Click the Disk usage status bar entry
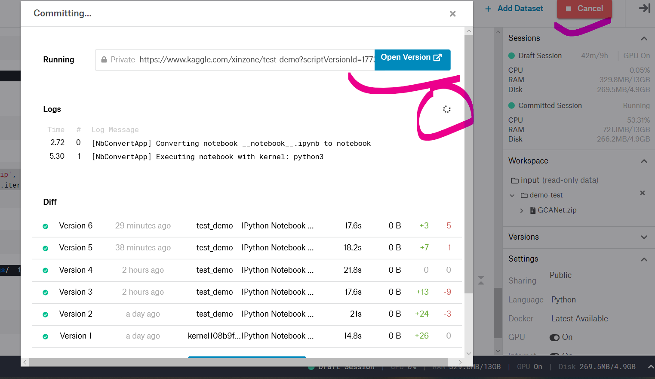 tap(597, 367)
